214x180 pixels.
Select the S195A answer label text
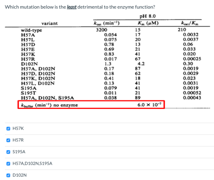(x=19, y=152)
